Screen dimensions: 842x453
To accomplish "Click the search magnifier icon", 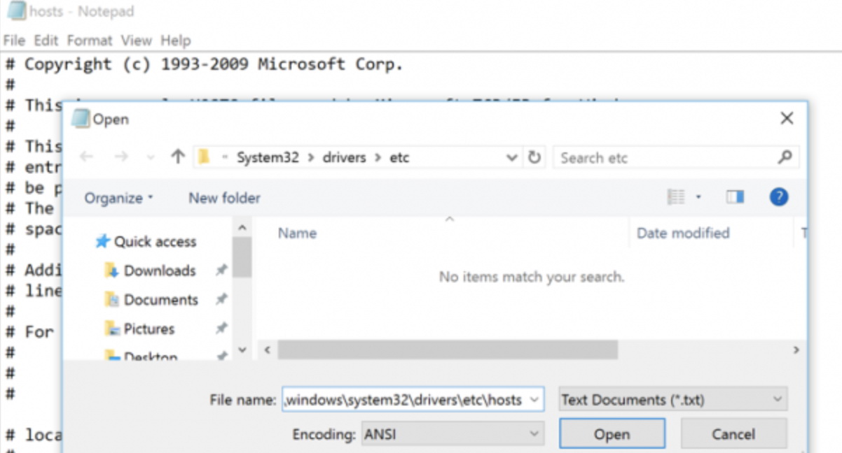I will coord(785,157).
